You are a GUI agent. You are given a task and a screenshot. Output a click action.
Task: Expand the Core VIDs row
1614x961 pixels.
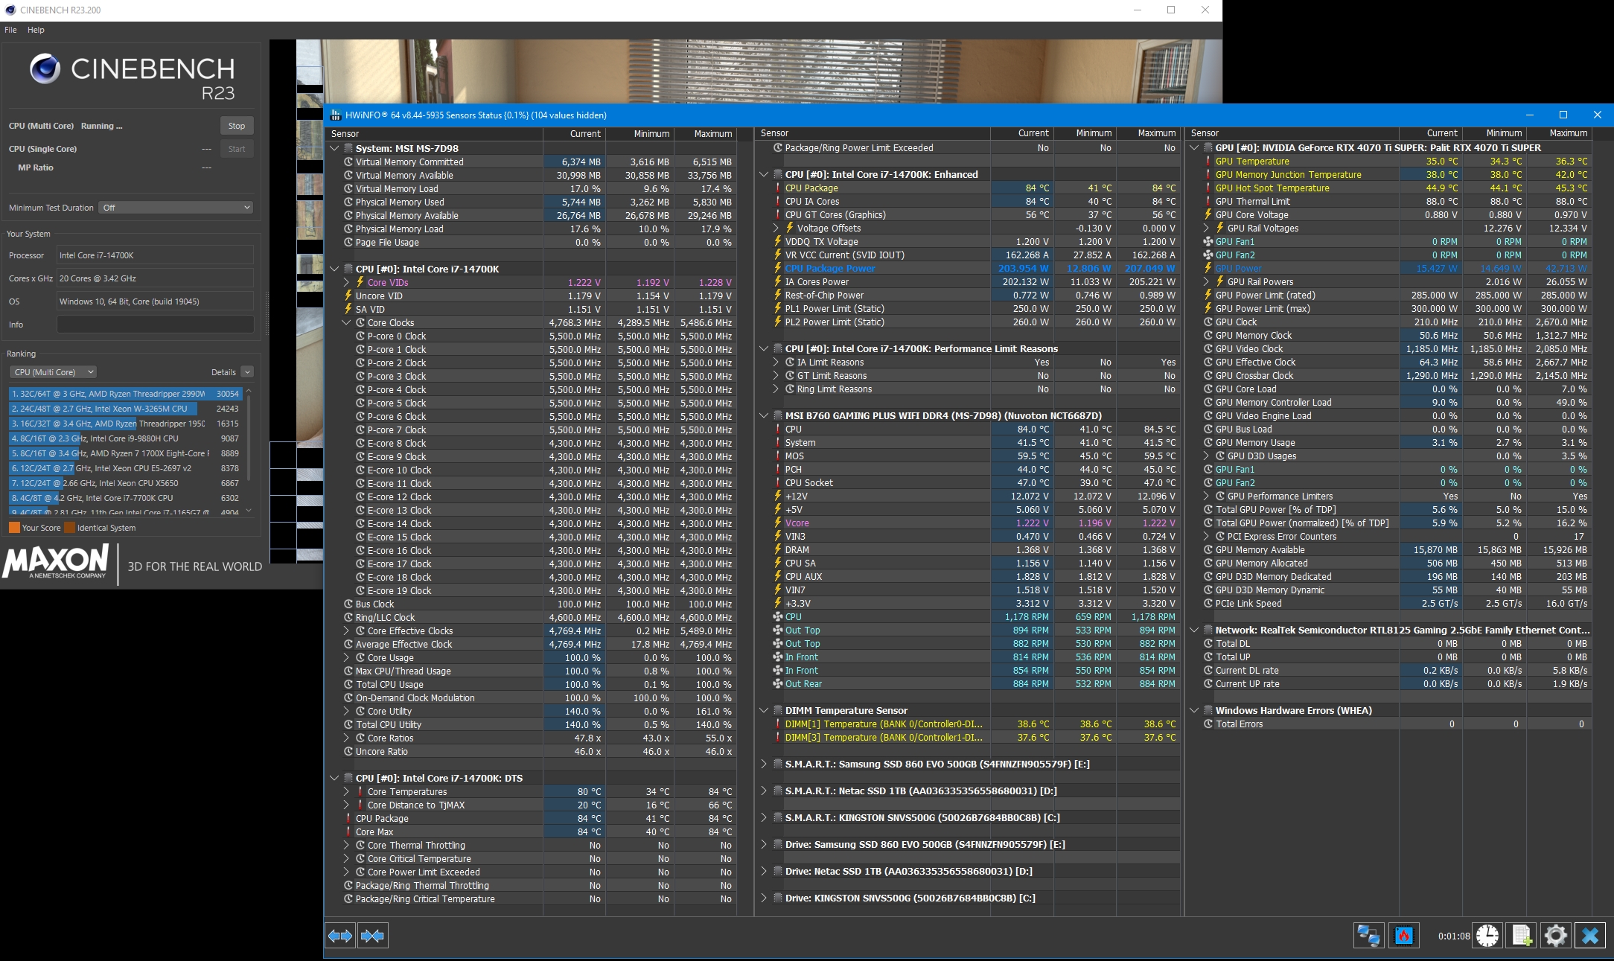coord(347,283)
